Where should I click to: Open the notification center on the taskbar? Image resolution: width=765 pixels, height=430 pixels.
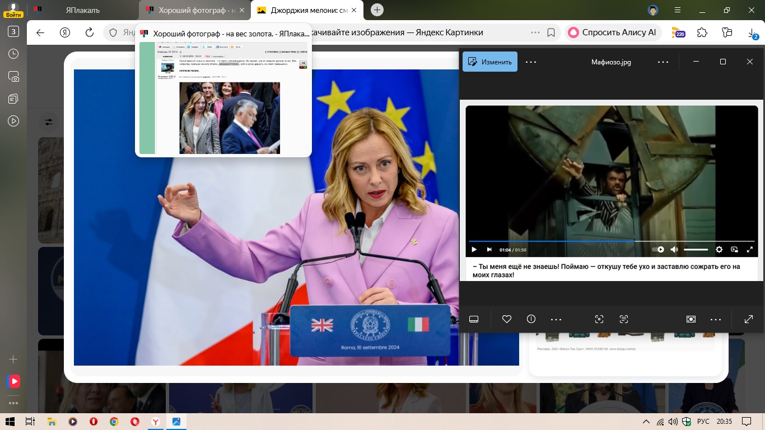(x=747, y=422)
